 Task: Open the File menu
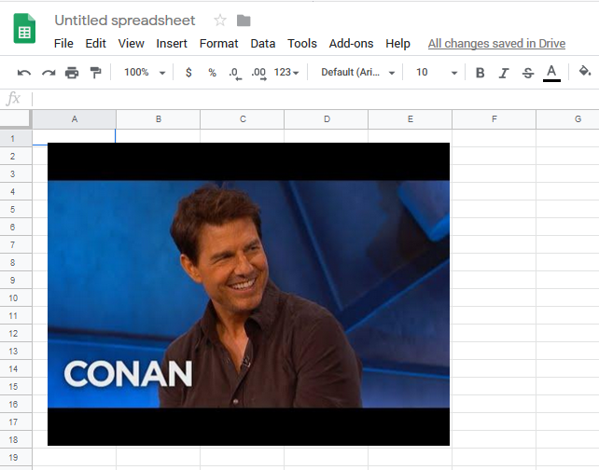pyautogui.click(x=63, y=44)
